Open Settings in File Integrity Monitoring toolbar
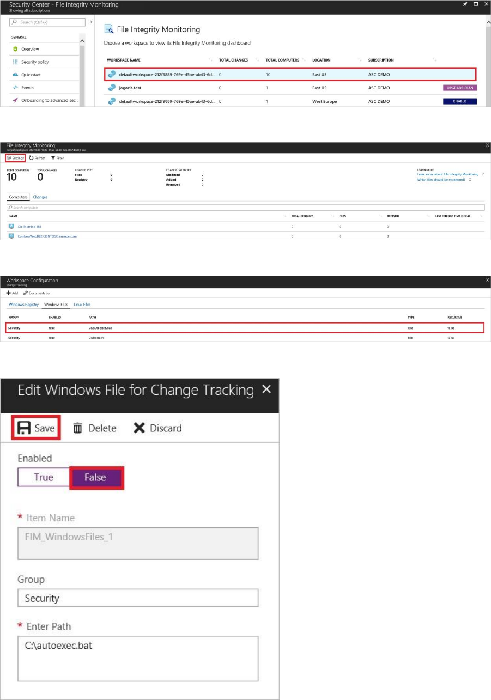The width and height of the screenshot is (491, 700). pos(15,157)
